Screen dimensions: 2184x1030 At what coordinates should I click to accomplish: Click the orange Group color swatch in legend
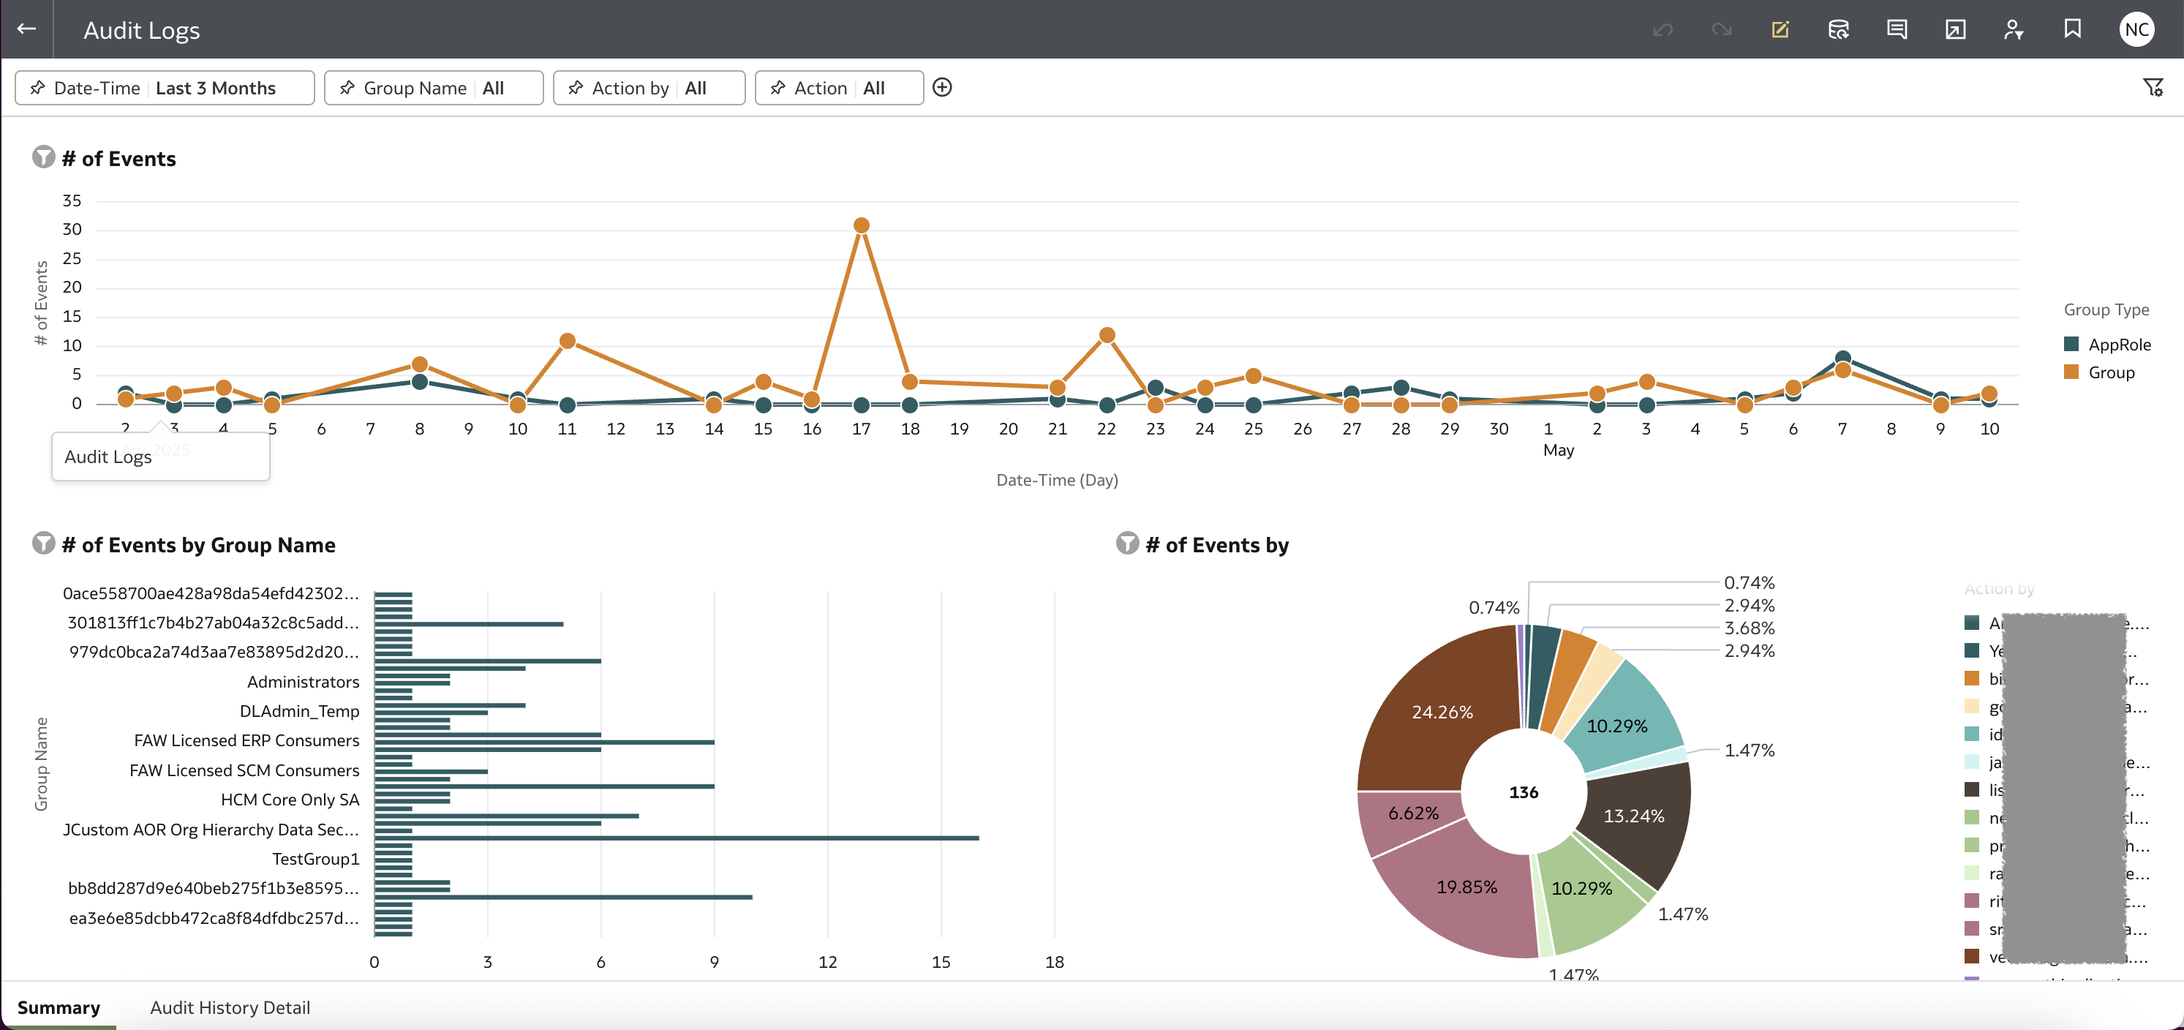click(2070, 372)
